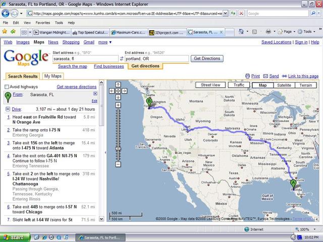
Task: Click the Link to this page link
Action: pyautogui.click(x=303, y=76)
